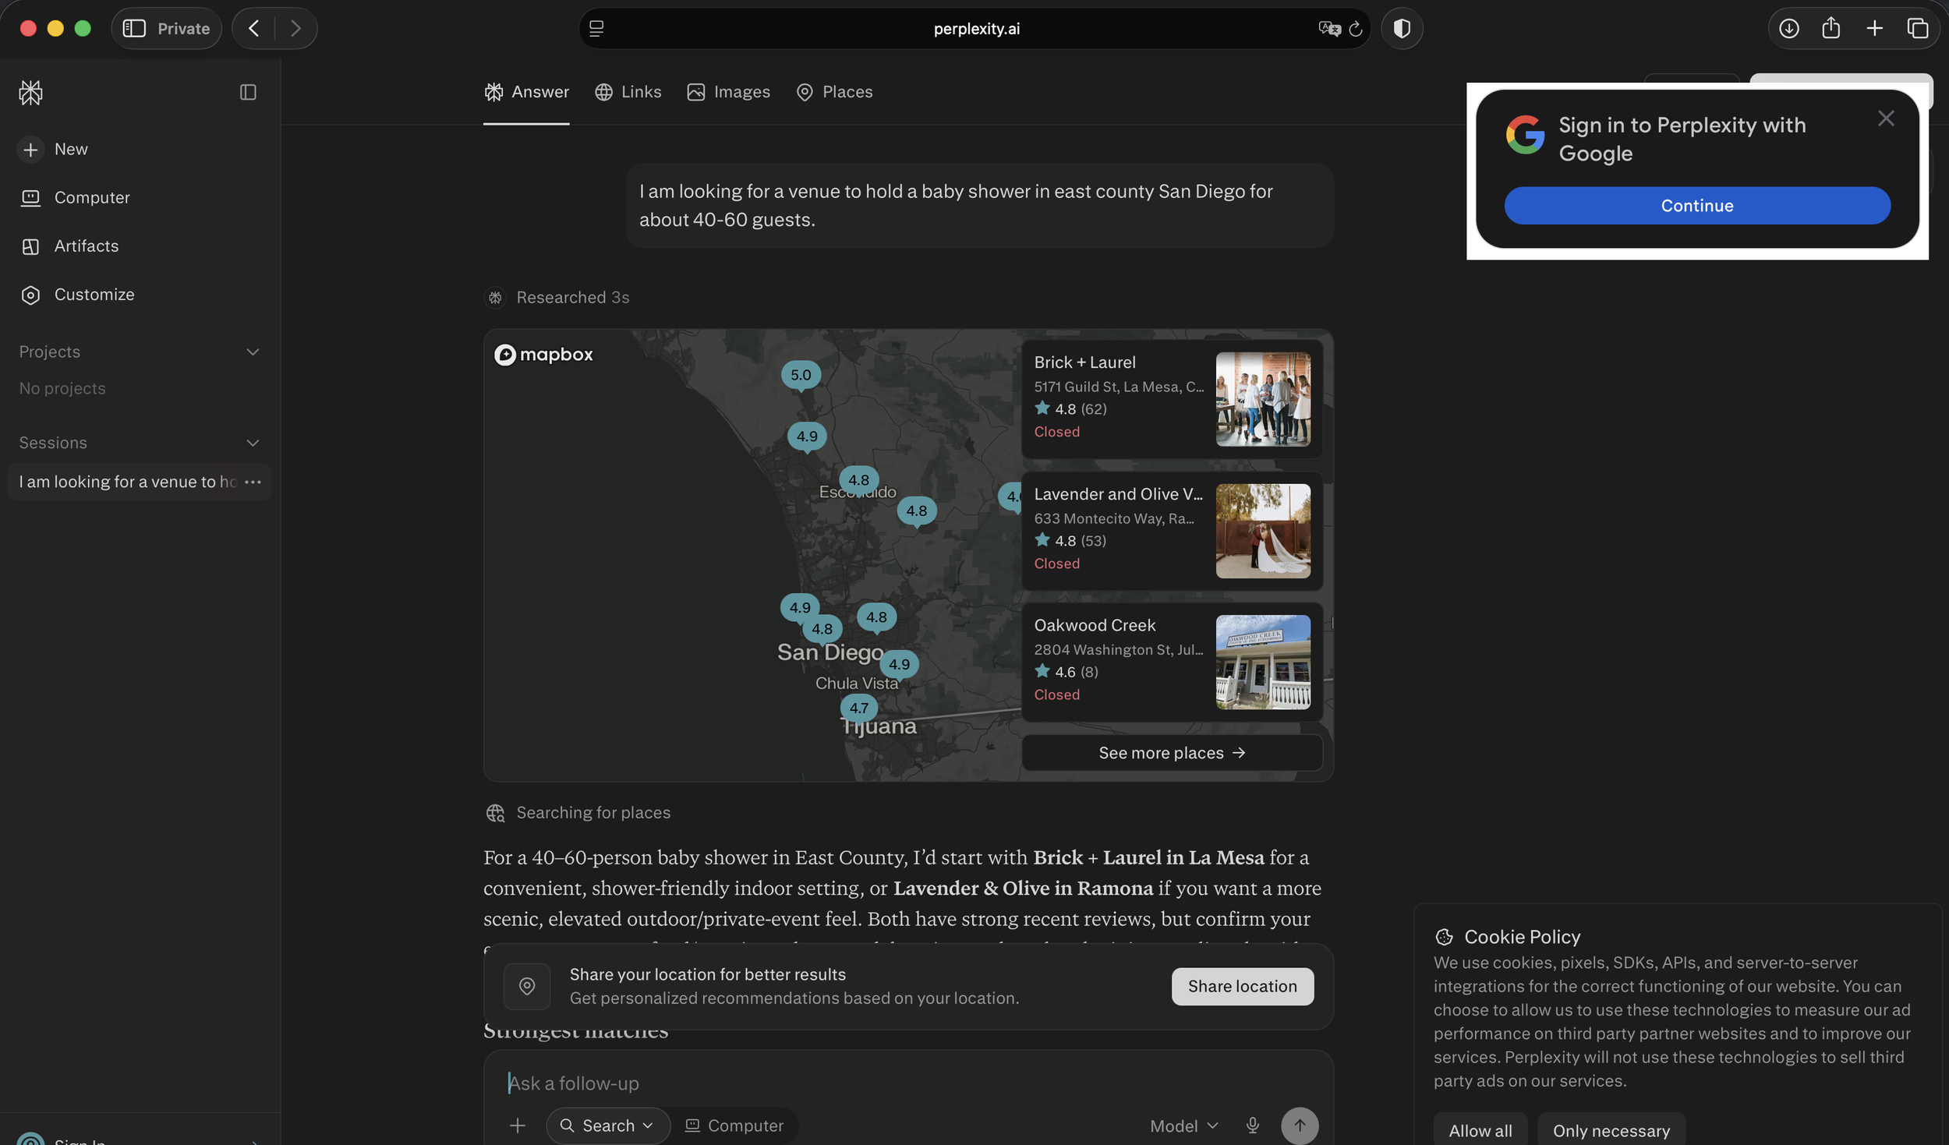Image resolution: width=1949 pixels, height=1145 pixels.
Task: Switch to the Images tab
Action: click(728, 92)
